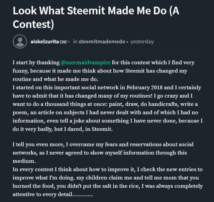This screenshot has height=202, width=214.
Task: Click the text "February 2018"
Action: [x=144, y=87]
